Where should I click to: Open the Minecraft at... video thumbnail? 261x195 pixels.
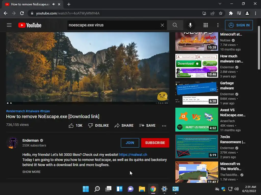click(x=197, y=41)
